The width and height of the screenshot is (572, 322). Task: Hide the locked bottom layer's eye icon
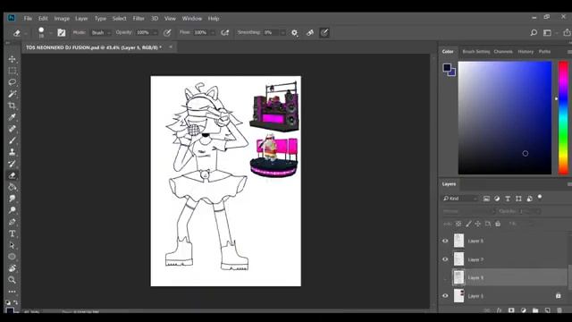click(445, 296)
